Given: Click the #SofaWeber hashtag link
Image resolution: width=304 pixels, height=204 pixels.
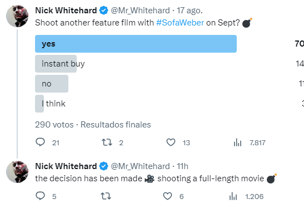Looking at the screenshot, I should (180, 23).
